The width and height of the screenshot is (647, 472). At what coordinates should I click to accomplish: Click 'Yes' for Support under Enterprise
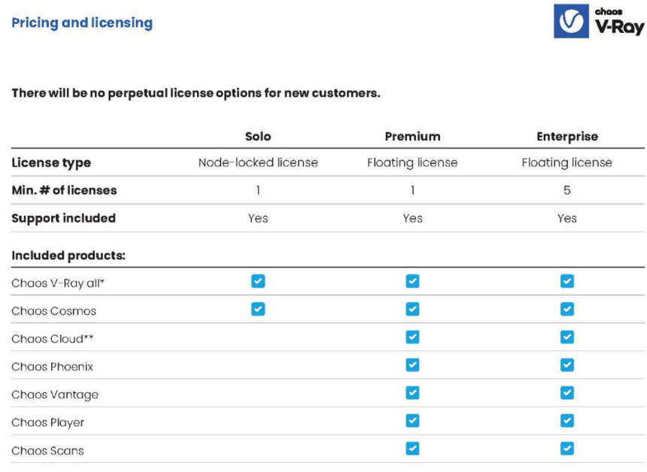click(x=567, y=218)
